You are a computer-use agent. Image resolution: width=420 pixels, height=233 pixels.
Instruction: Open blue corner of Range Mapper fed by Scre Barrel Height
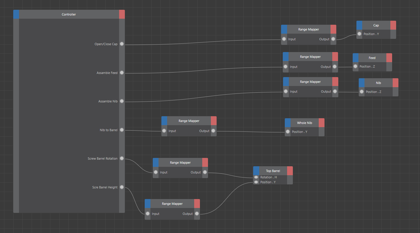[148, 204]
